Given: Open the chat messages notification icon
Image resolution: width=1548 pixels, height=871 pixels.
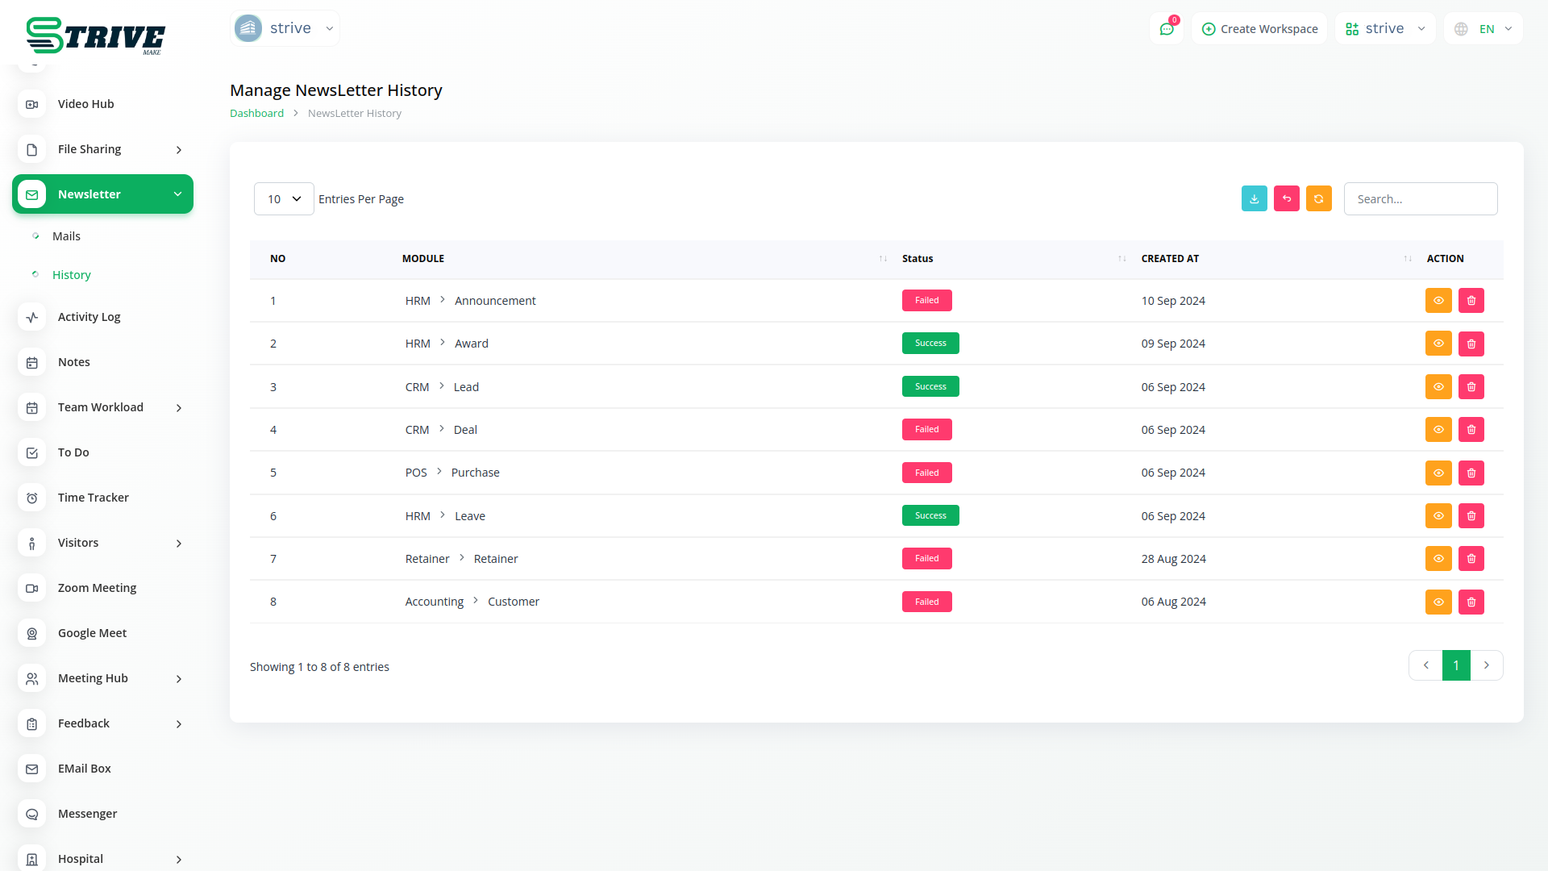Looking at the screenshot, I should click(1166, 29).
